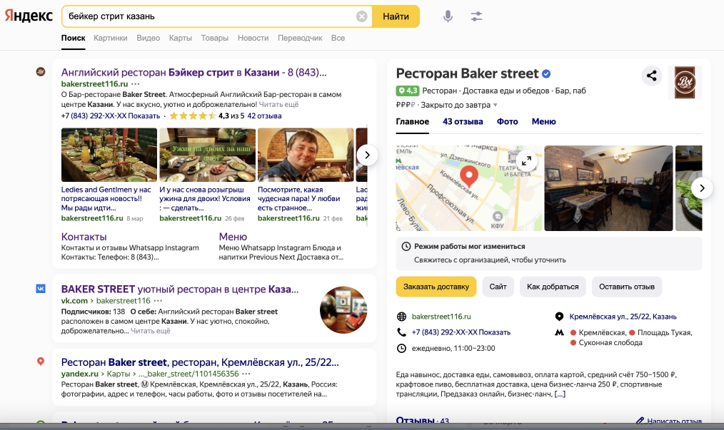Click the green 4,3 rating badge

point(407,91)
